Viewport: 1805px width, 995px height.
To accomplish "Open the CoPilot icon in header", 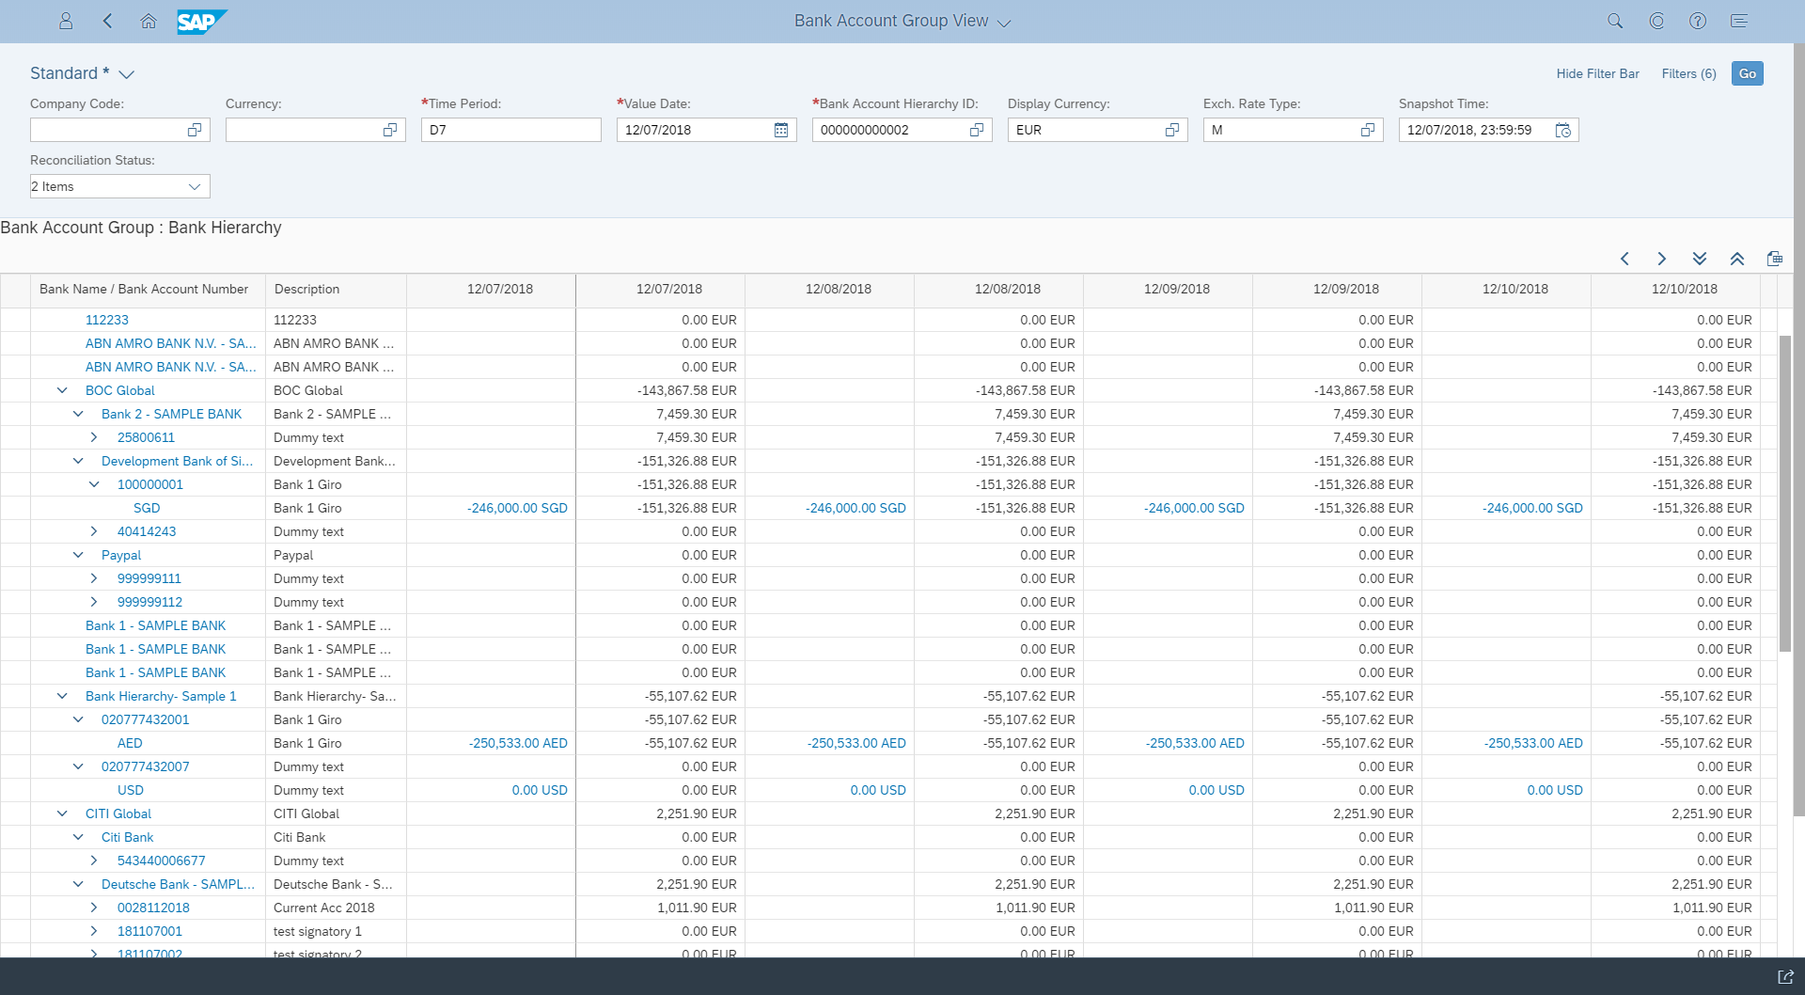I will (x=1656, y=21).
